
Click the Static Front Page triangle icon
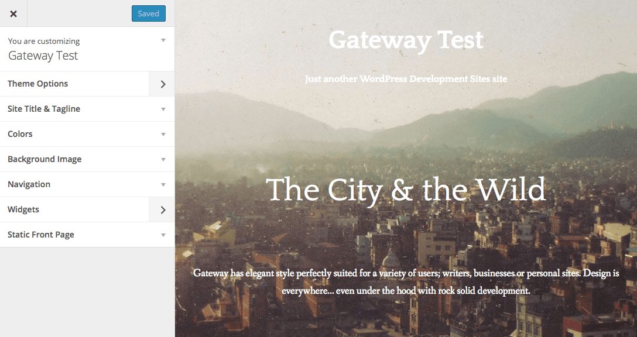164,235
